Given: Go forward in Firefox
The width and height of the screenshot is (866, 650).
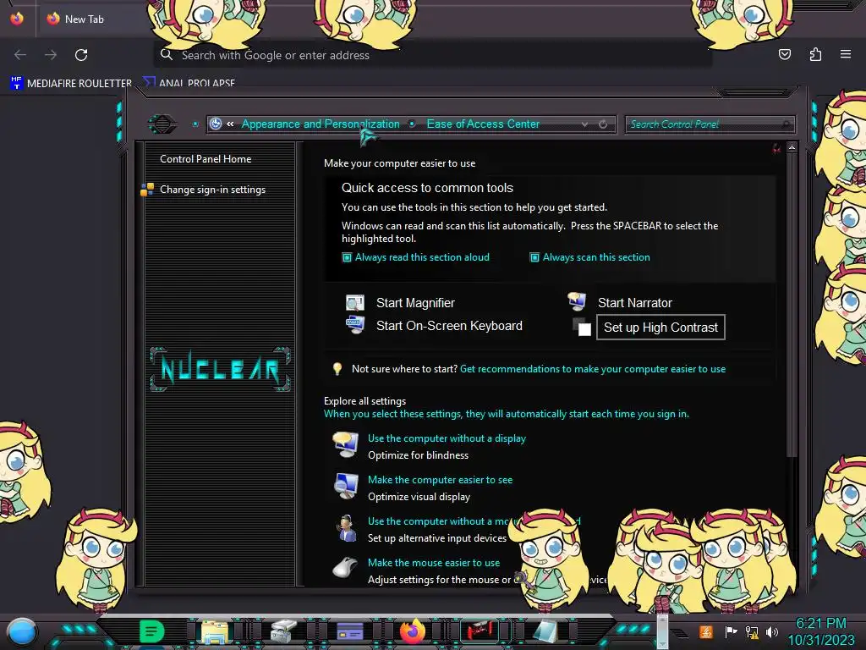Looking at the screenshot, I should [51, 55].
